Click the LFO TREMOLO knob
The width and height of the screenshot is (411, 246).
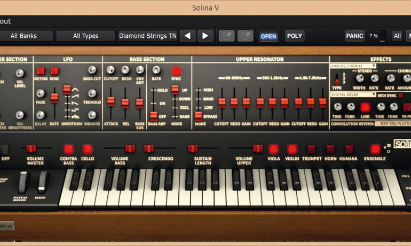pyautogui.click(x=92, y=93)
